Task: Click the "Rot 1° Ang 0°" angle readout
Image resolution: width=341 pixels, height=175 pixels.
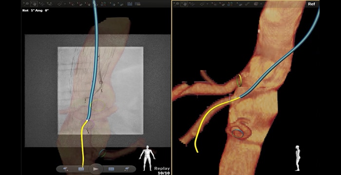Action: pyautogui.click(x=35, y=10)
